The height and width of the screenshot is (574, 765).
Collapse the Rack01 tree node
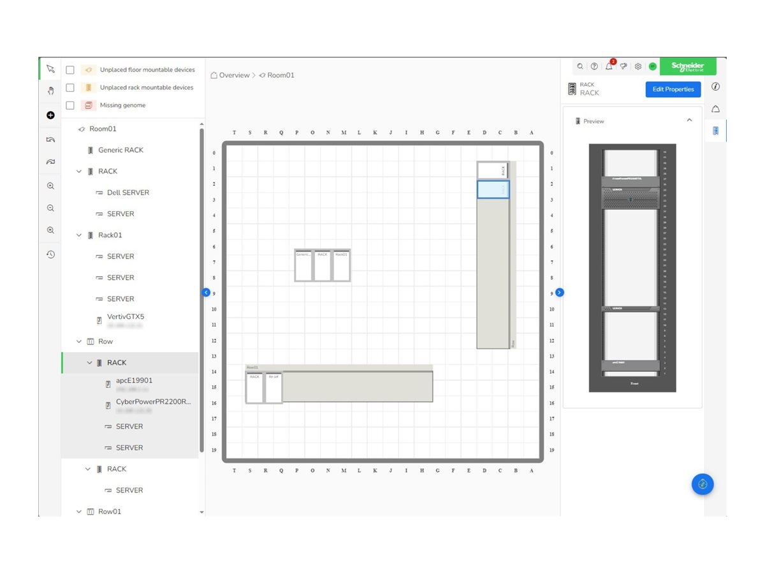tap(79, 235)
